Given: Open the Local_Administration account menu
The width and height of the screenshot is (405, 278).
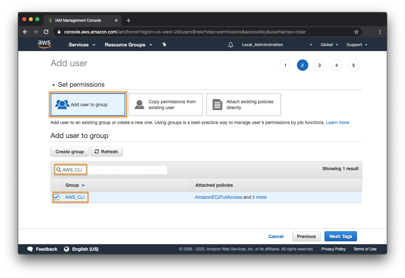Looking at the screenshot, I should coord(277,45).
